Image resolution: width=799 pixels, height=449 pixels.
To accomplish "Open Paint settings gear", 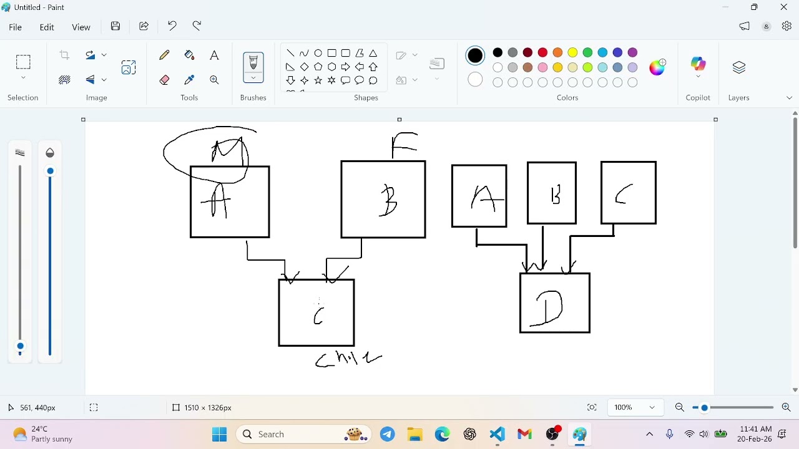I will tap(787, 26).
